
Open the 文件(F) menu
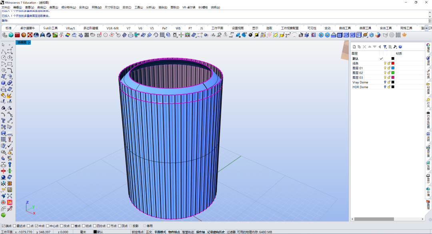tap(6, 8)
